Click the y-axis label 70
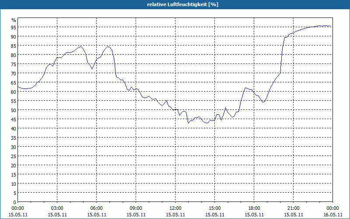350x219 pixels. click(14, 73)
